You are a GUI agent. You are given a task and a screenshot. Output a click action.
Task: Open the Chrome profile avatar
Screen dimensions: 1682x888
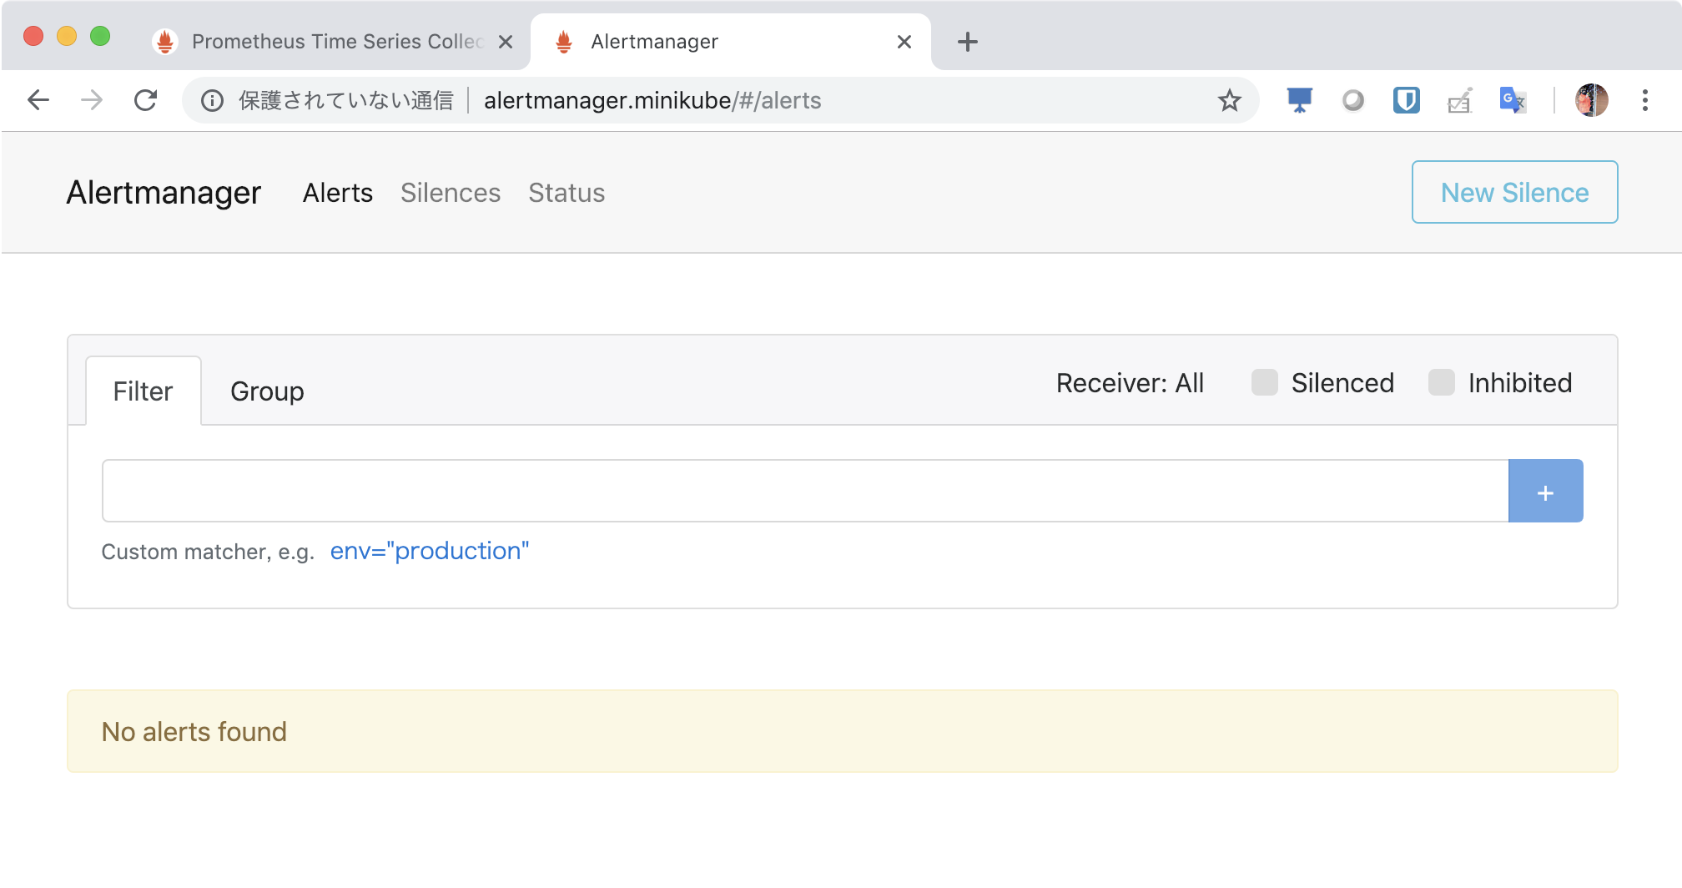[x=1591, y=100]
